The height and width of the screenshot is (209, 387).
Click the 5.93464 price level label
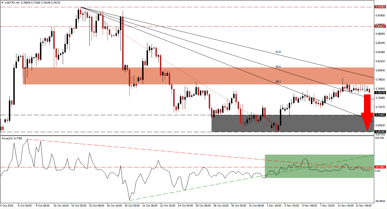point(380,7)
